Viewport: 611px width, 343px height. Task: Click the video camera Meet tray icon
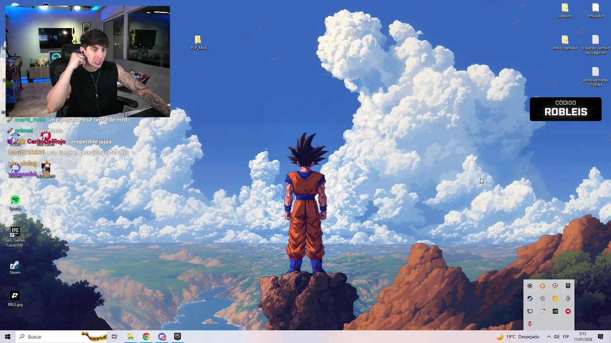coord(568,299)
